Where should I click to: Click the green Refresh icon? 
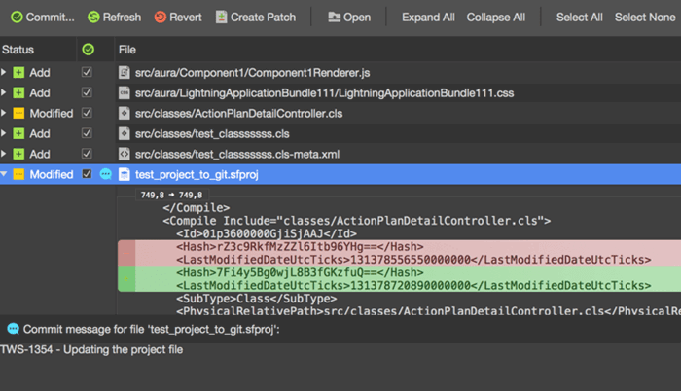(93, 18)
